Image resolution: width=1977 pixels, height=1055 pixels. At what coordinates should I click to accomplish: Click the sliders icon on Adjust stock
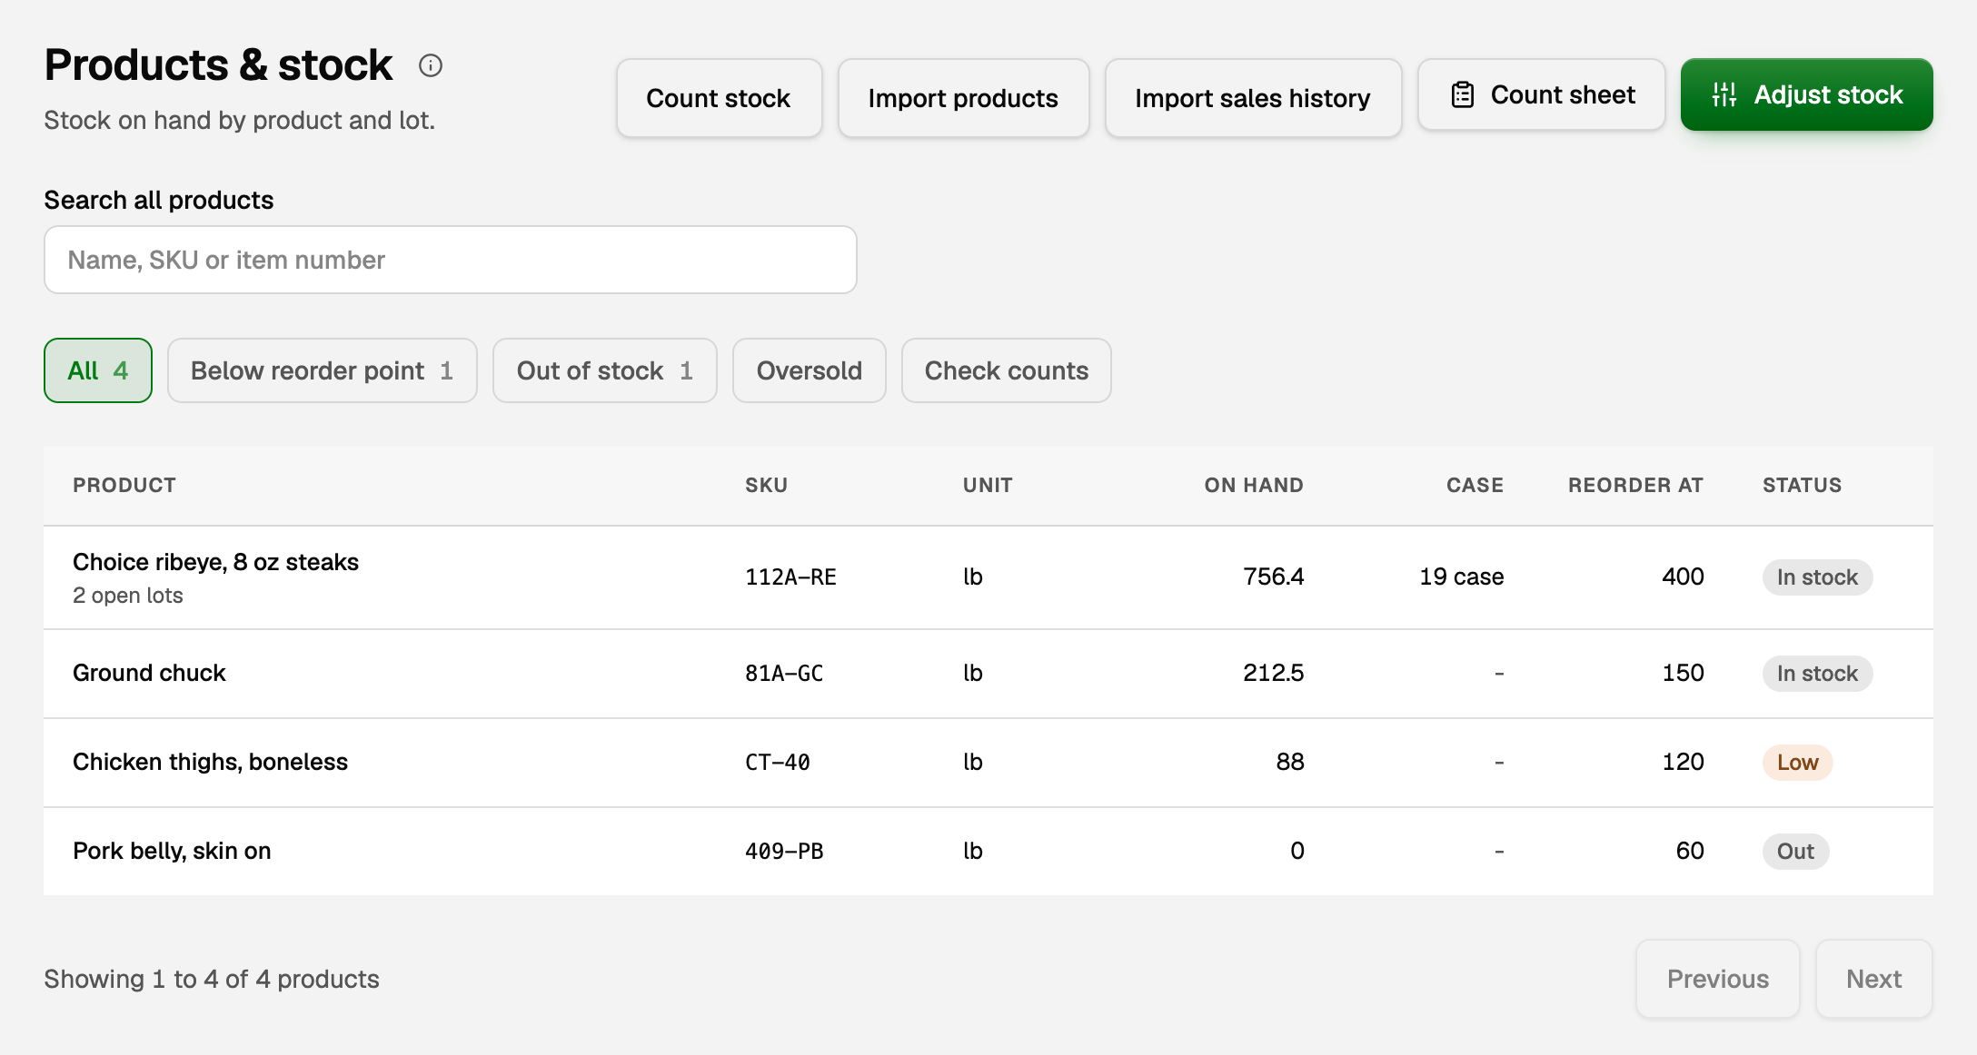[1724, 94]
